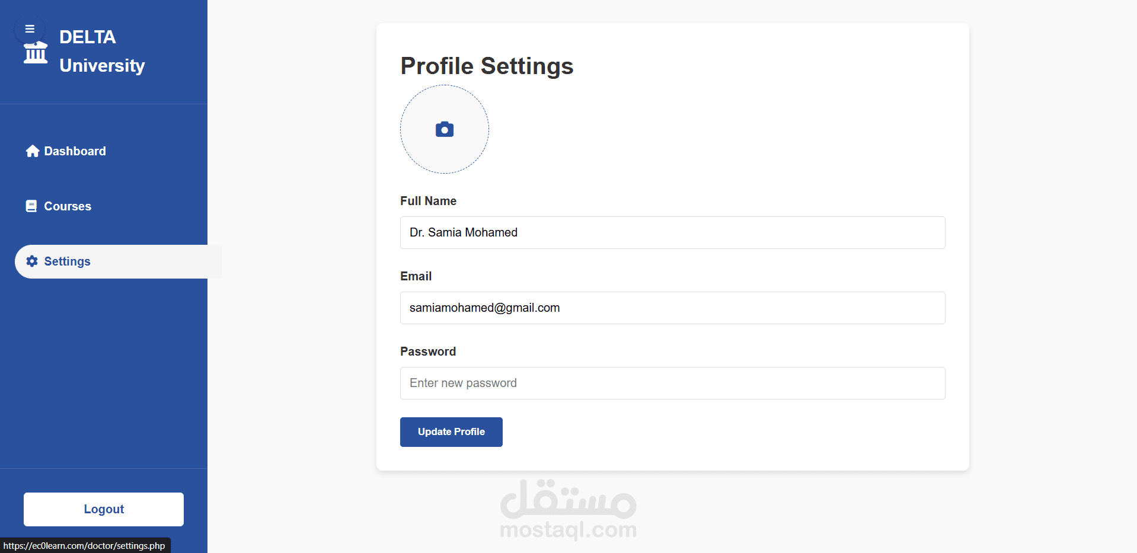Click the hamburger menu icon in the sidebar
This screenshot has width=1137, height=553.
30,29
